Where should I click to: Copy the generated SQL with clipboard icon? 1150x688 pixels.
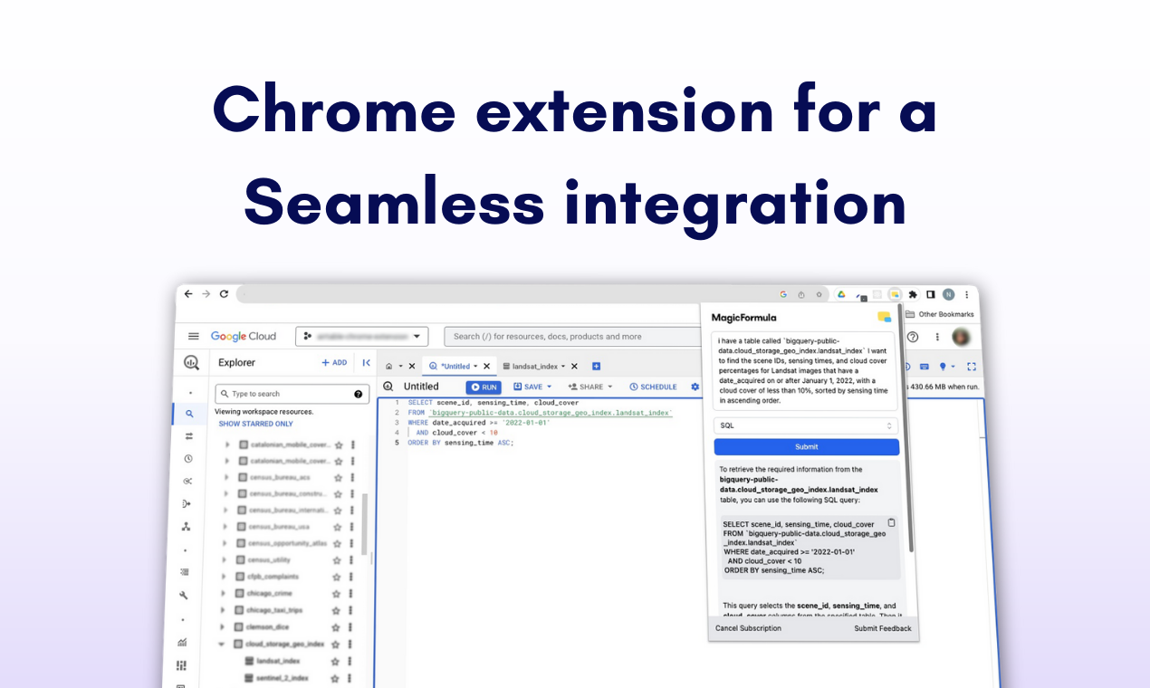891,522
